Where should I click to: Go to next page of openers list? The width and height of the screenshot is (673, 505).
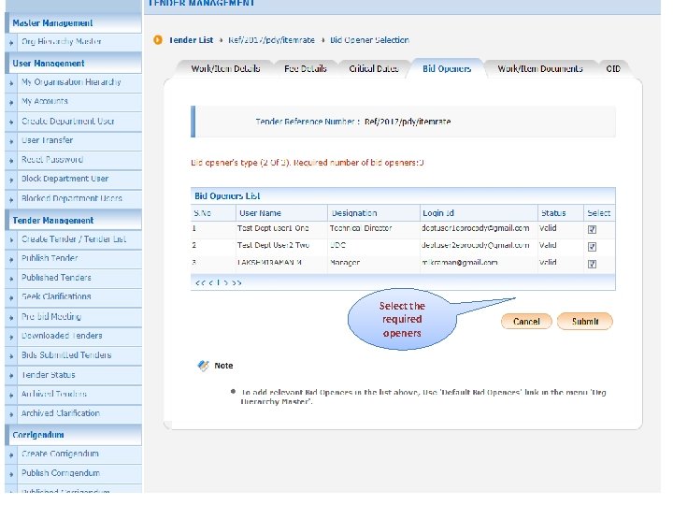tap(226, 282)
